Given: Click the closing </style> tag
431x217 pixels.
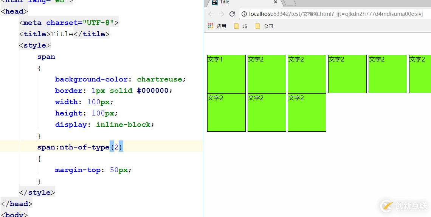Looking at the screenshot, I should (37, 192).
